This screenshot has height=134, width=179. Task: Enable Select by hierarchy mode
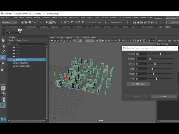pos(47,22)
